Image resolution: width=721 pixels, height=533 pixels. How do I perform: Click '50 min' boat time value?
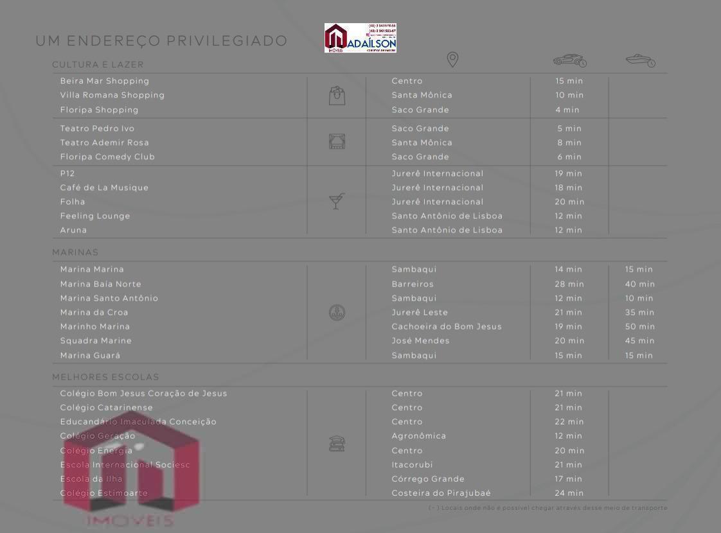pos(639,327)
